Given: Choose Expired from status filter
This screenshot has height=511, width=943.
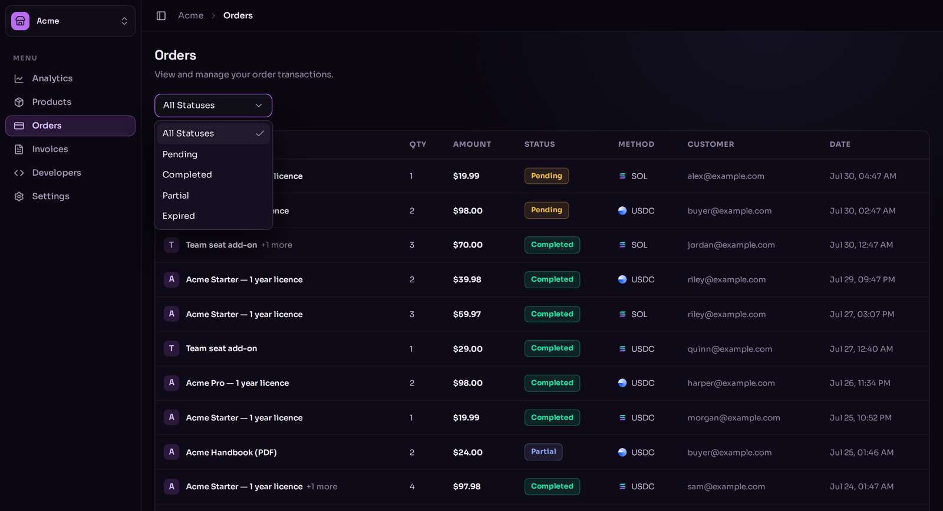Looking at the screenshot, I should (213, 216).
